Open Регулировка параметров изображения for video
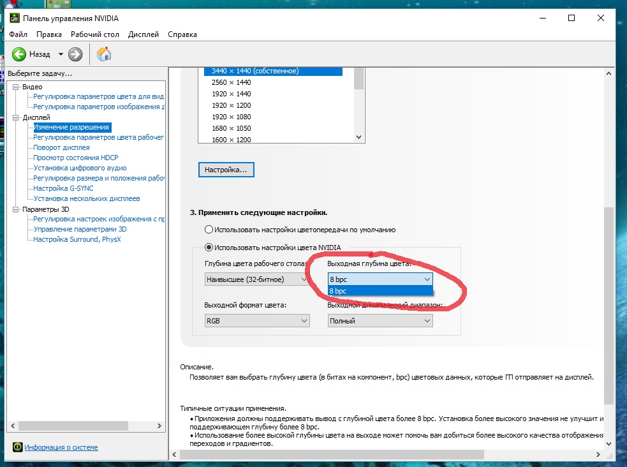Viewport: 627px width, 467px height. 98,107
